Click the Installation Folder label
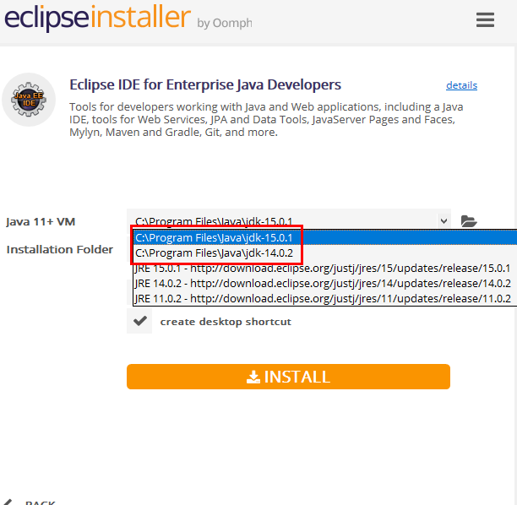 60,249
